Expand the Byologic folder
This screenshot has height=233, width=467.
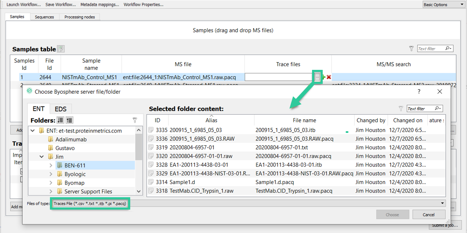[x=51, y=174]
